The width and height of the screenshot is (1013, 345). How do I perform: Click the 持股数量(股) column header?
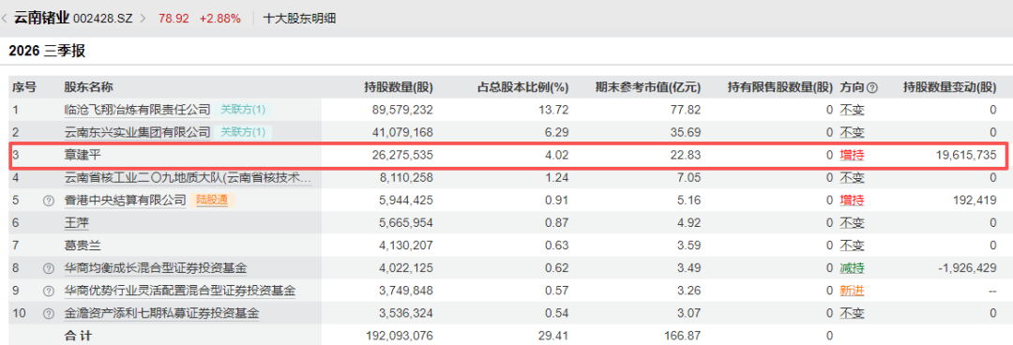coord(398,87)
